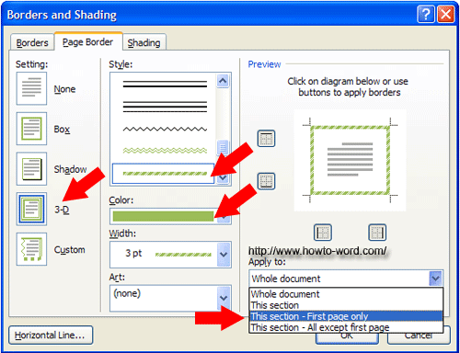
Task: Click the 3-D setting label
Action: point(62,210)
